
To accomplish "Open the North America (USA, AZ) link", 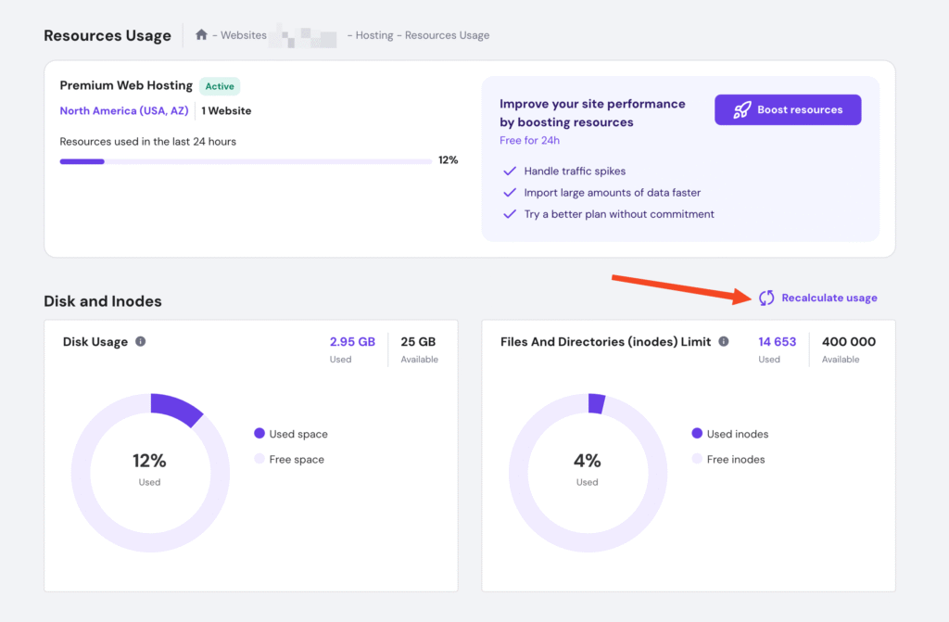I will [x=124, y=111].
